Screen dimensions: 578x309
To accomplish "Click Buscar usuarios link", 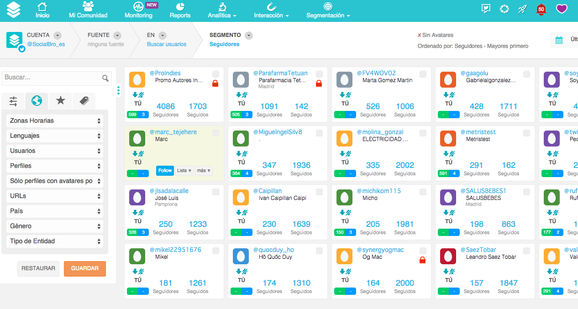I will pos(167,44).
